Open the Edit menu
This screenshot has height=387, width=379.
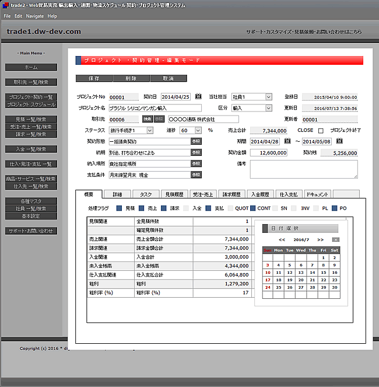[x=18, y=16]
